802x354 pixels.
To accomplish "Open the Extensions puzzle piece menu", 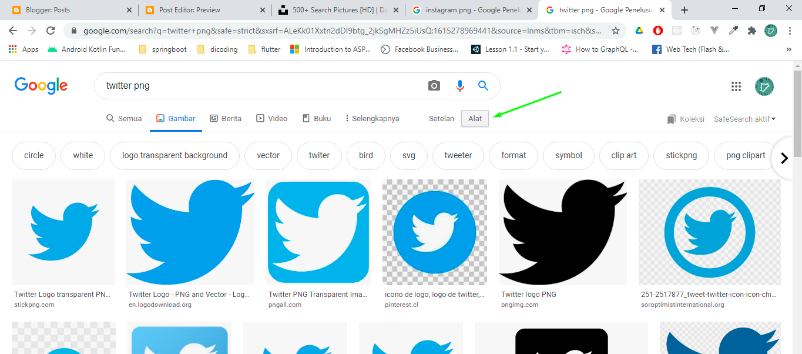I will 752,31.
